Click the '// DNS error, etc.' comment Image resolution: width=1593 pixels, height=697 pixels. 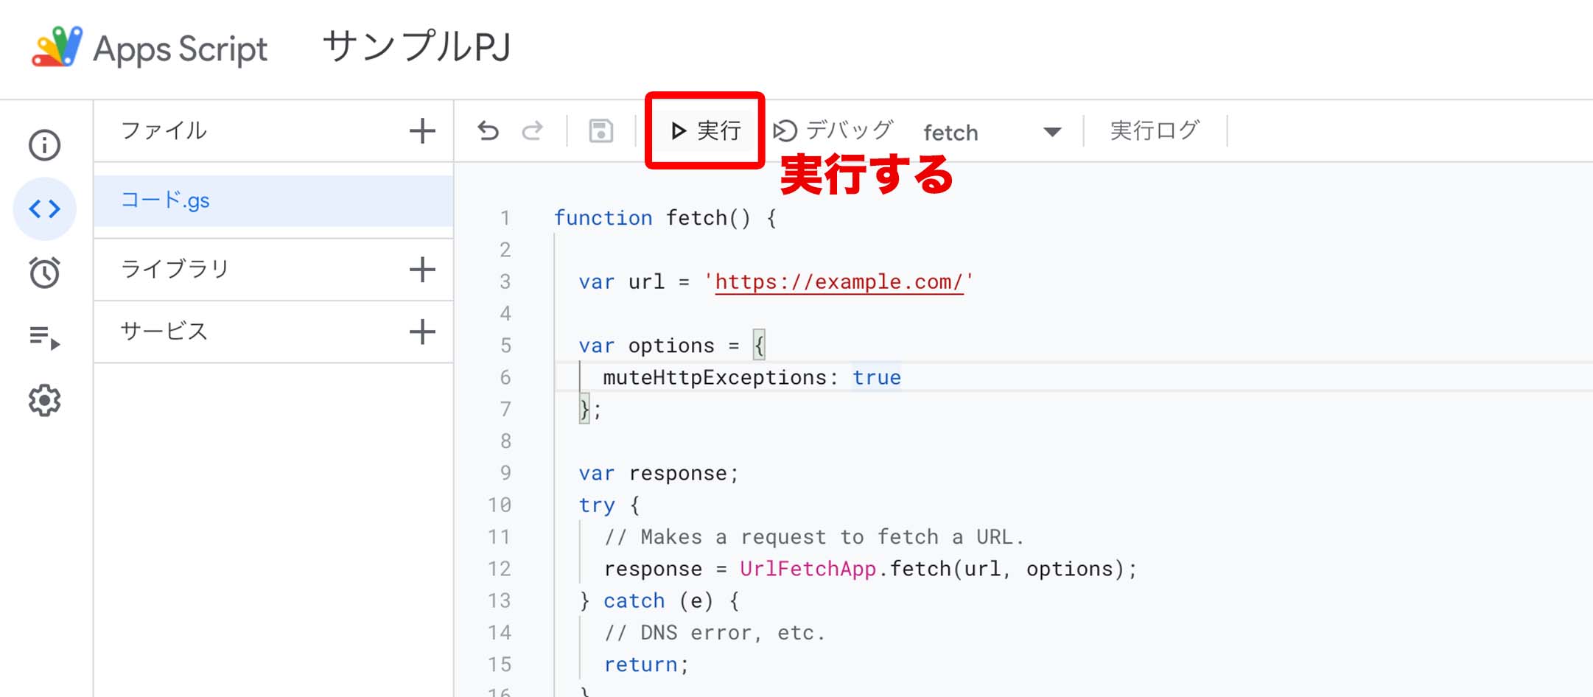click(715, 633)
